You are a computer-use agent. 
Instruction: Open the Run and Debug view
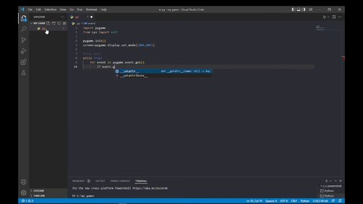point(23,51)
